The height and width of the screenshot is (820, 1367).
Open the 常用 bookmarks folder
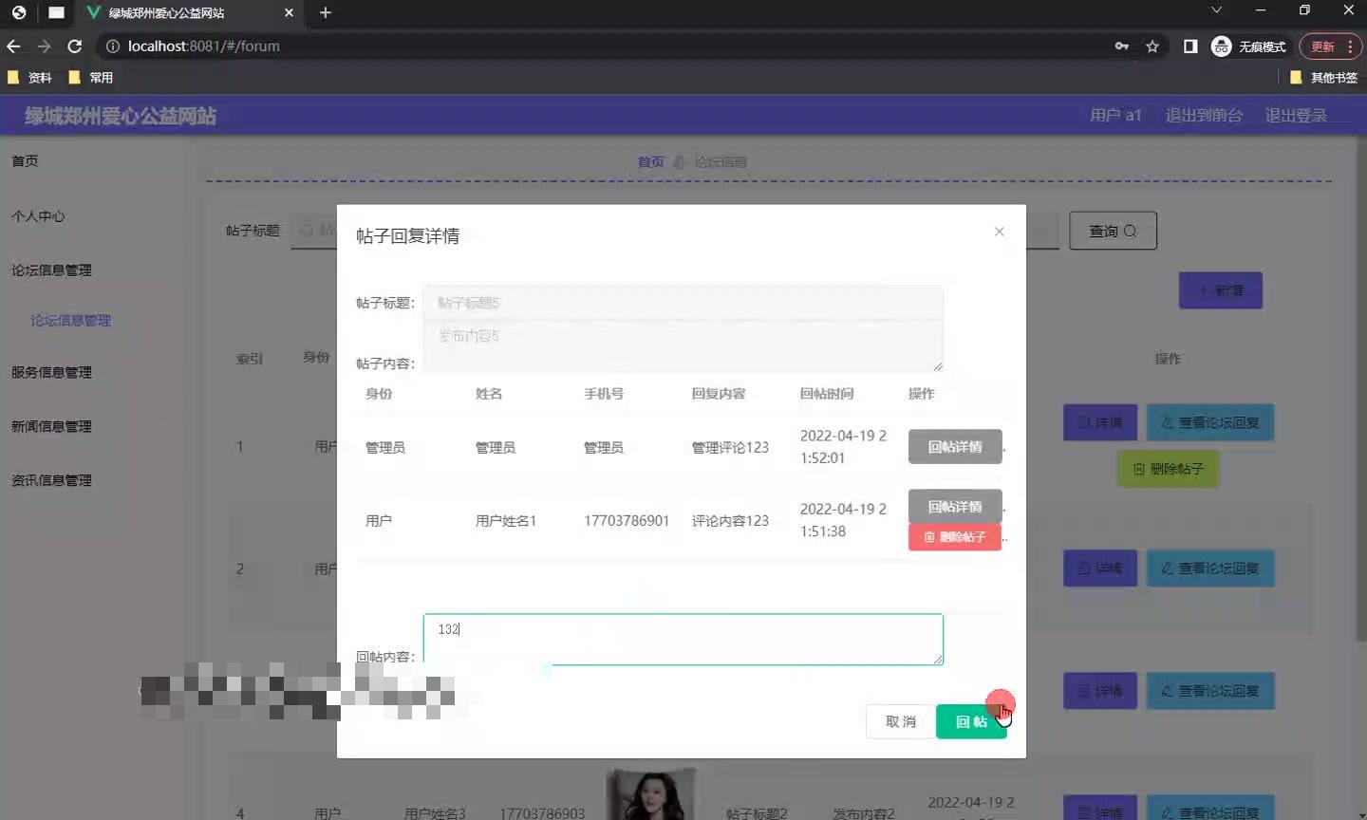pos(91,78)
